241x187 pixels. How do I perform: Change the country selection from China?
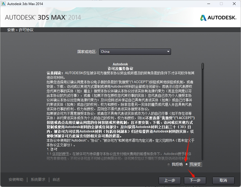pos(135,52)
